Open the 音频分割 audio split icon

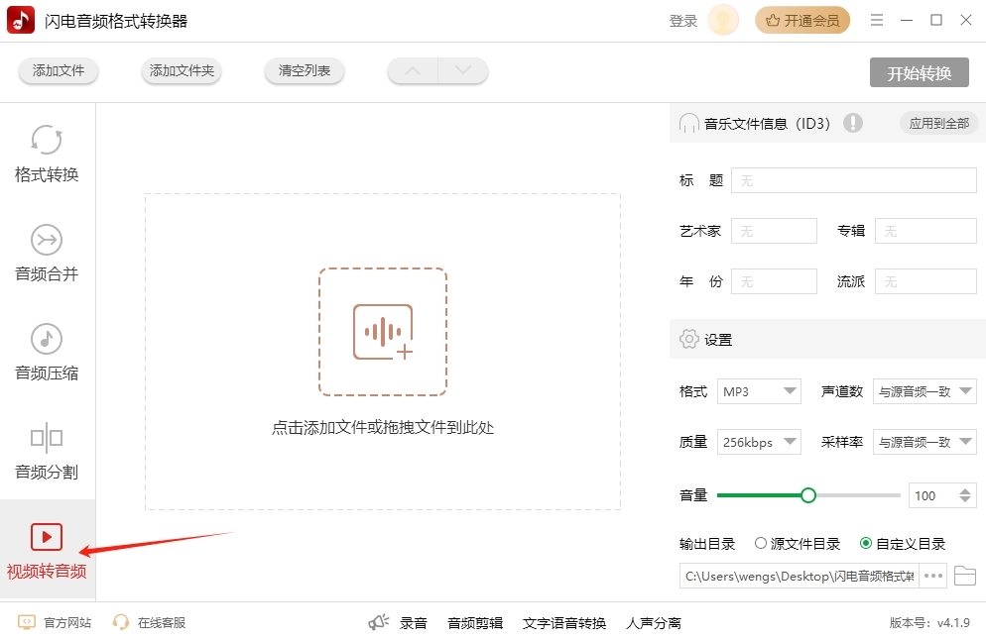coord(47,438)
